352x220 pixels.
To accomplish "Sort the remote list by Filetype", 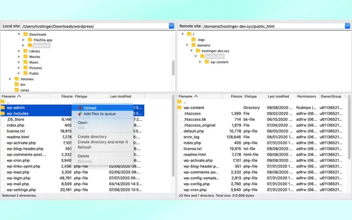I will tap(254, 96).
